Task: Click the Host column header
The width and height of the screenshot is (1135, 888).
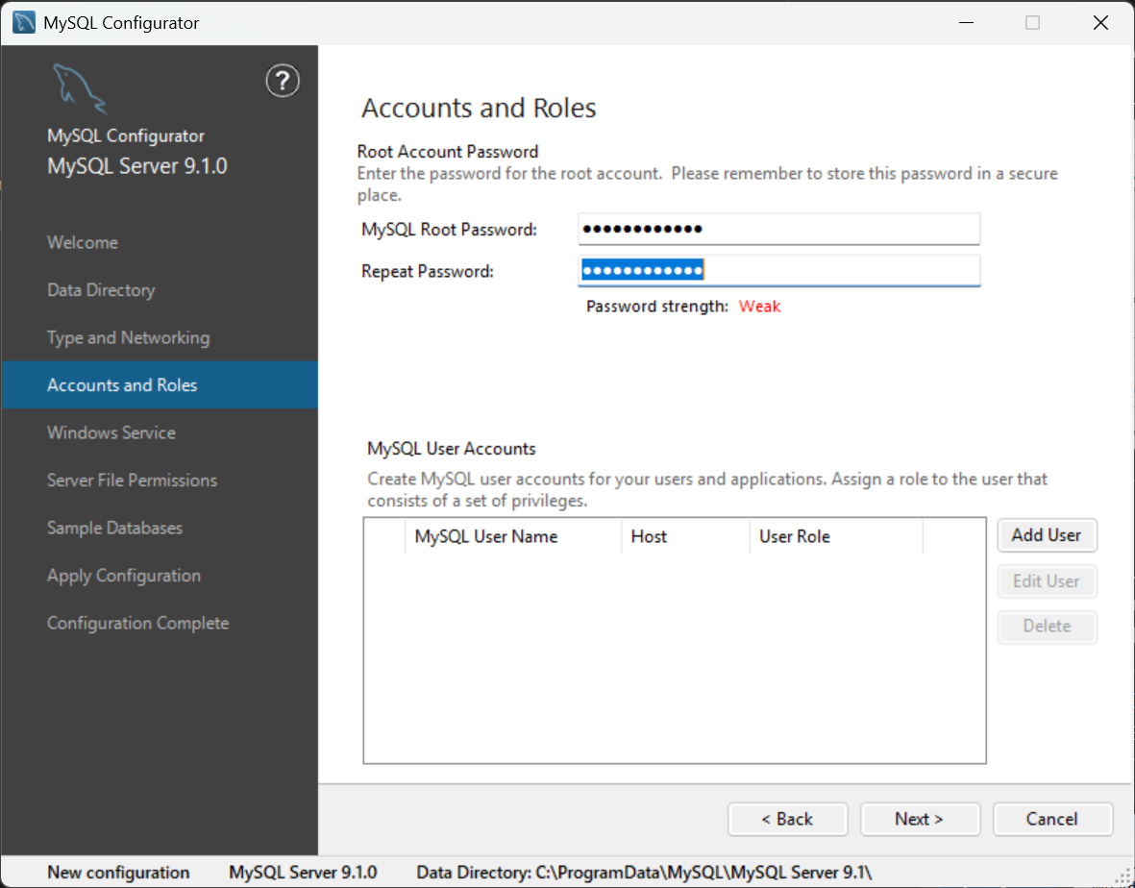Action: pyautogui.click(x=649, y=537)
